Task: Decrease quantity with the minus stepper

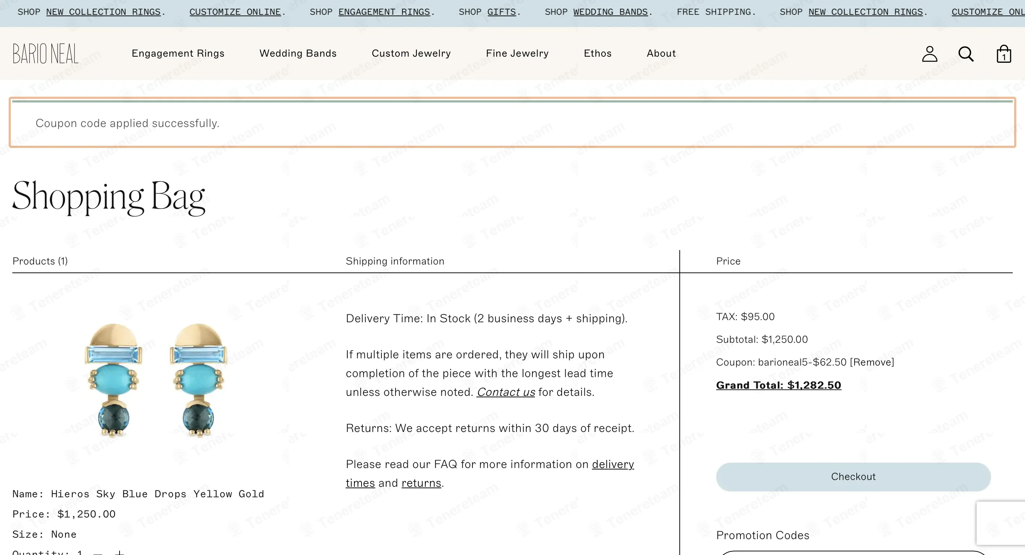Action: 98,552
